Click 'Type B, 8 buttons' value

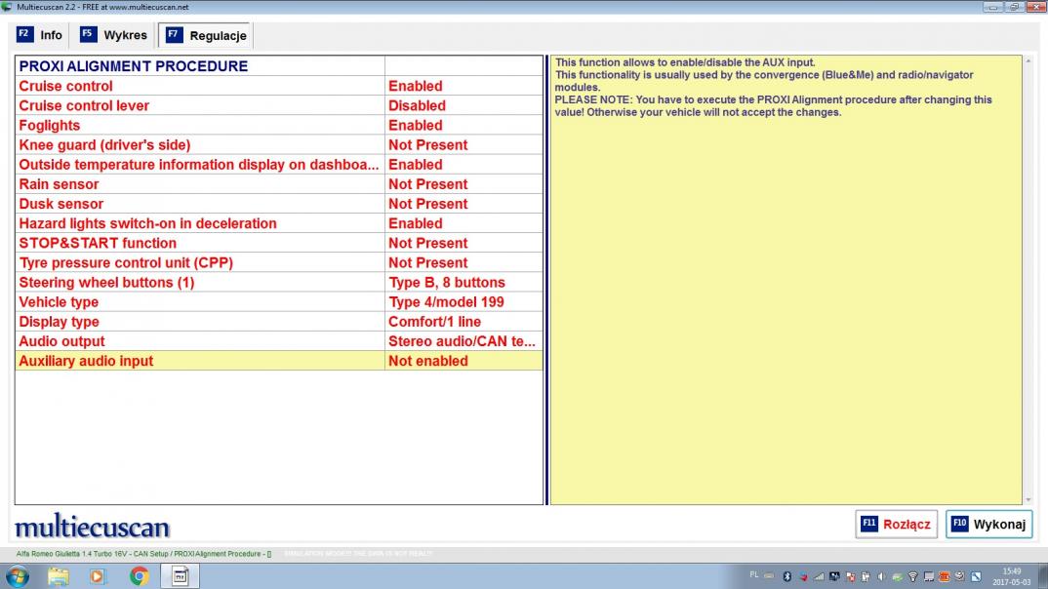pos(447,283)
